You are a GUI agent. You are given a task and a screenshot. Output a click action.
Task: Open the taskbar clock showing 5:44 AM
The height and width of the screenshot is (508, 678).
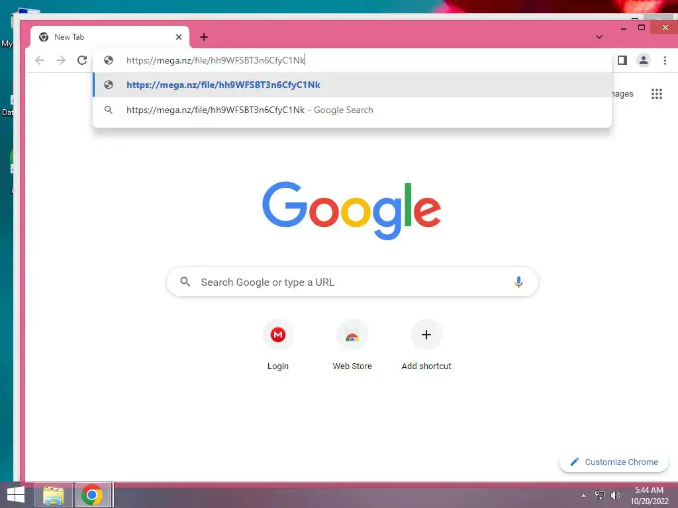(x=649, y=495)
